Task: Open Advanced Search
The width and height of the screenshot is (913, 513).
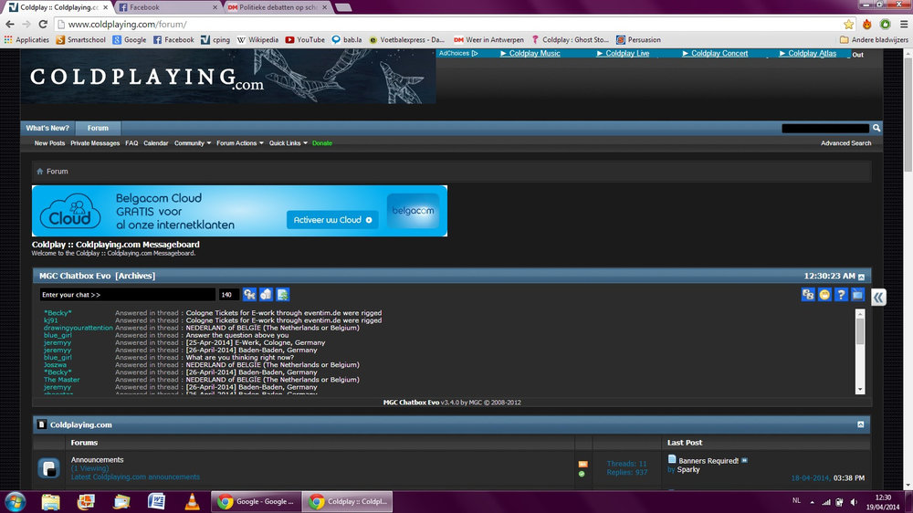Action: tap(846, 143)
